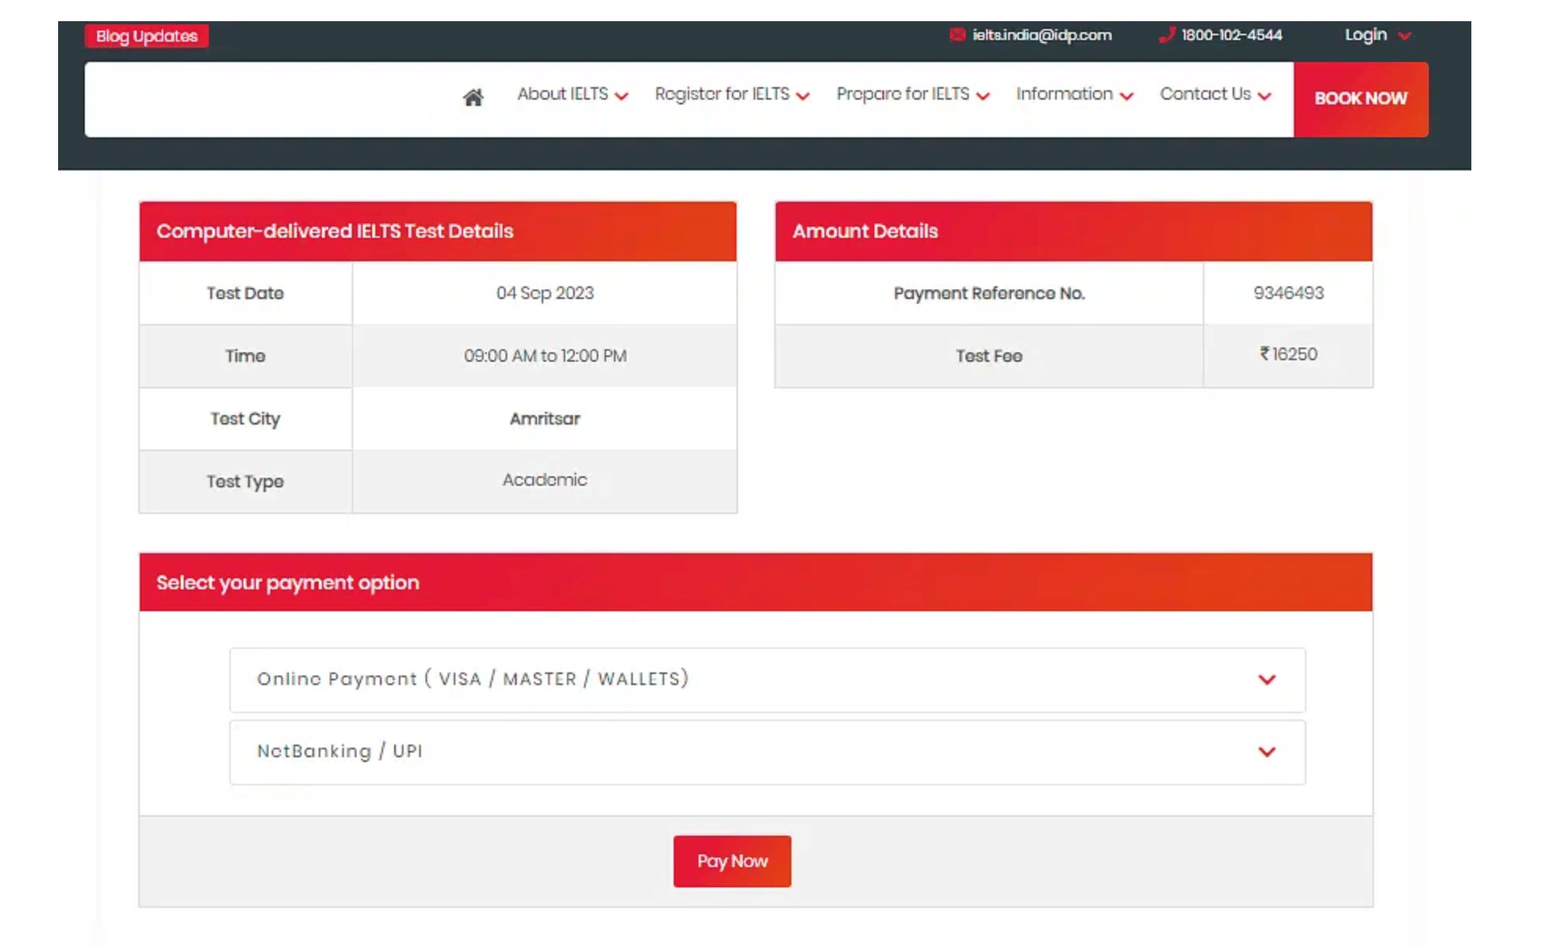Screen dimensions: 1553x951
Task: Expand the Prepare for IELTS chevron
Action: click(983, 96)
